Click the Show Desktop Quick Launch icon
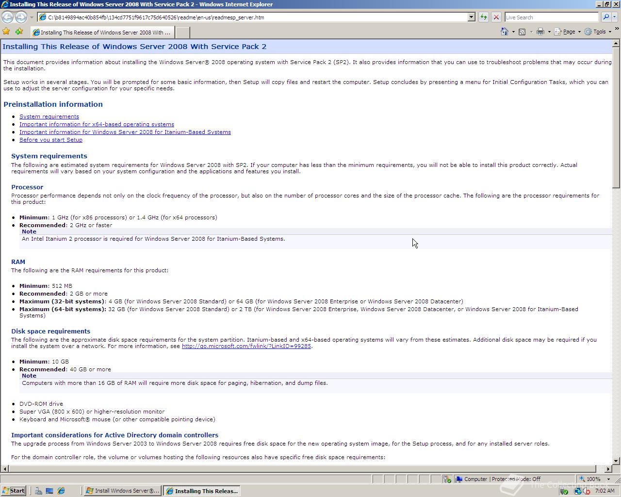 click(49, 491)
